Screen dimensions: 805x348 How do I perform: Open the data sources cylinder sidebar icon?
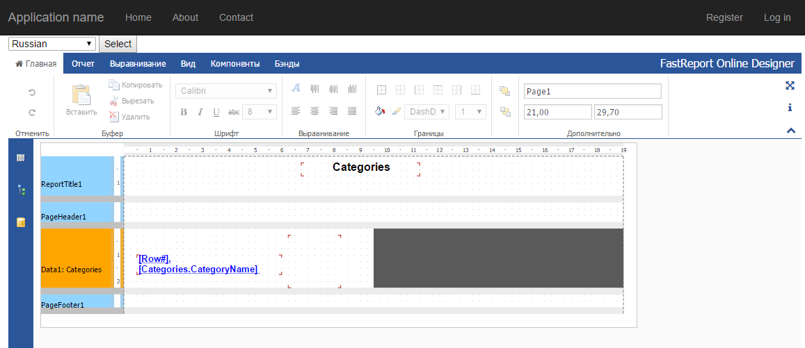(21, 222)
